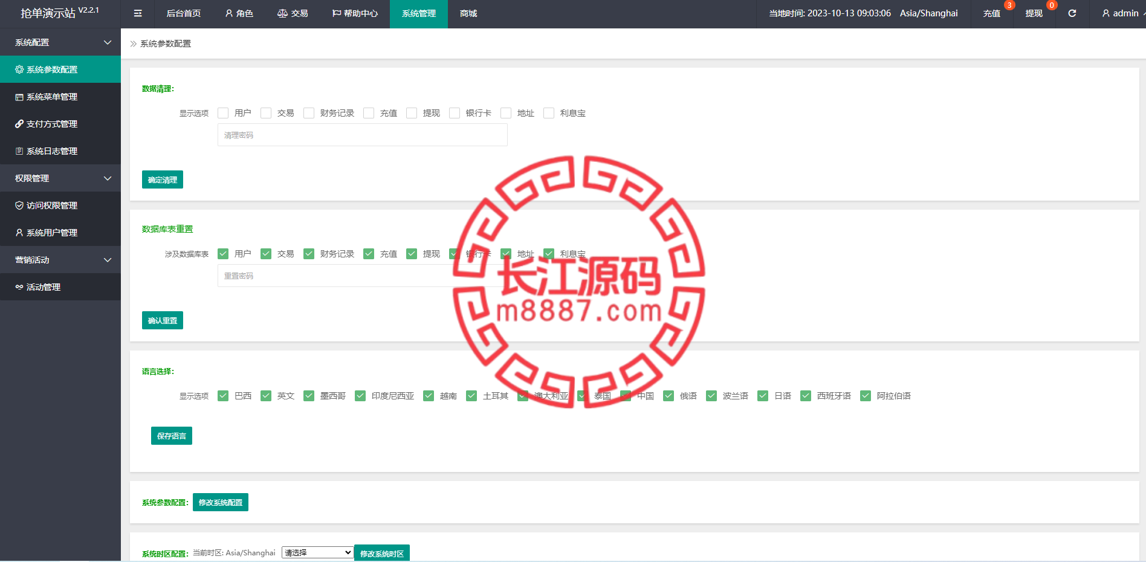This screenshot has height=562, width=1146.
Task: Click the 确定清理 button
Action: click(x=163, y=179)
